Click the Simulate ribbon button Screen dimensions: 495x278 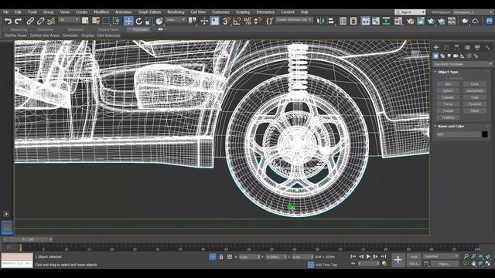[x=70, y=36]
